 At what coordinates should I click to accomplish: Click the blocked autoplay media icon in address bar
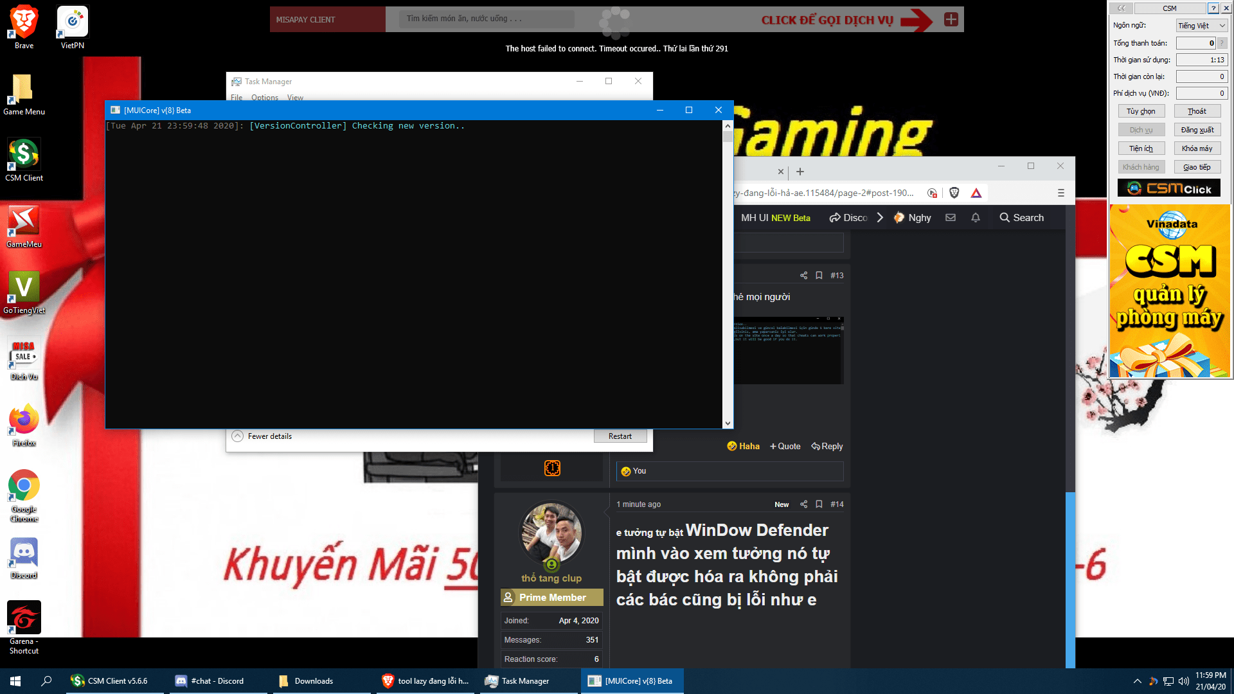coord(932,193)
